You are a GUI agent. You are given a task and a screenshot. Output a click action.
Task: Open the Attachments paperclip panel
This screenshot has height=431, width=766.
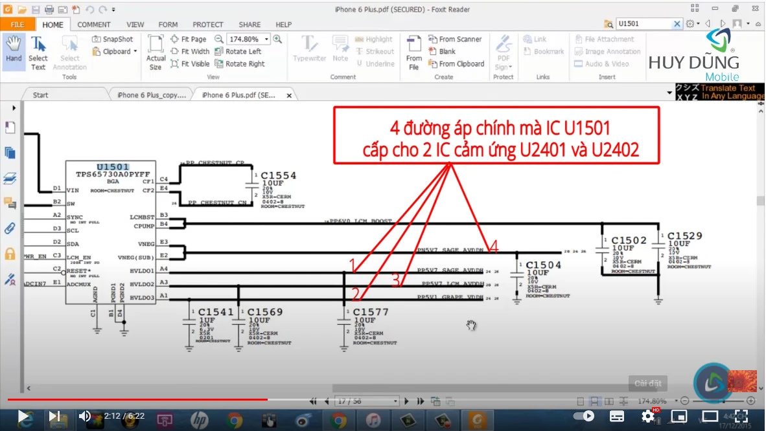pos(10,228)
